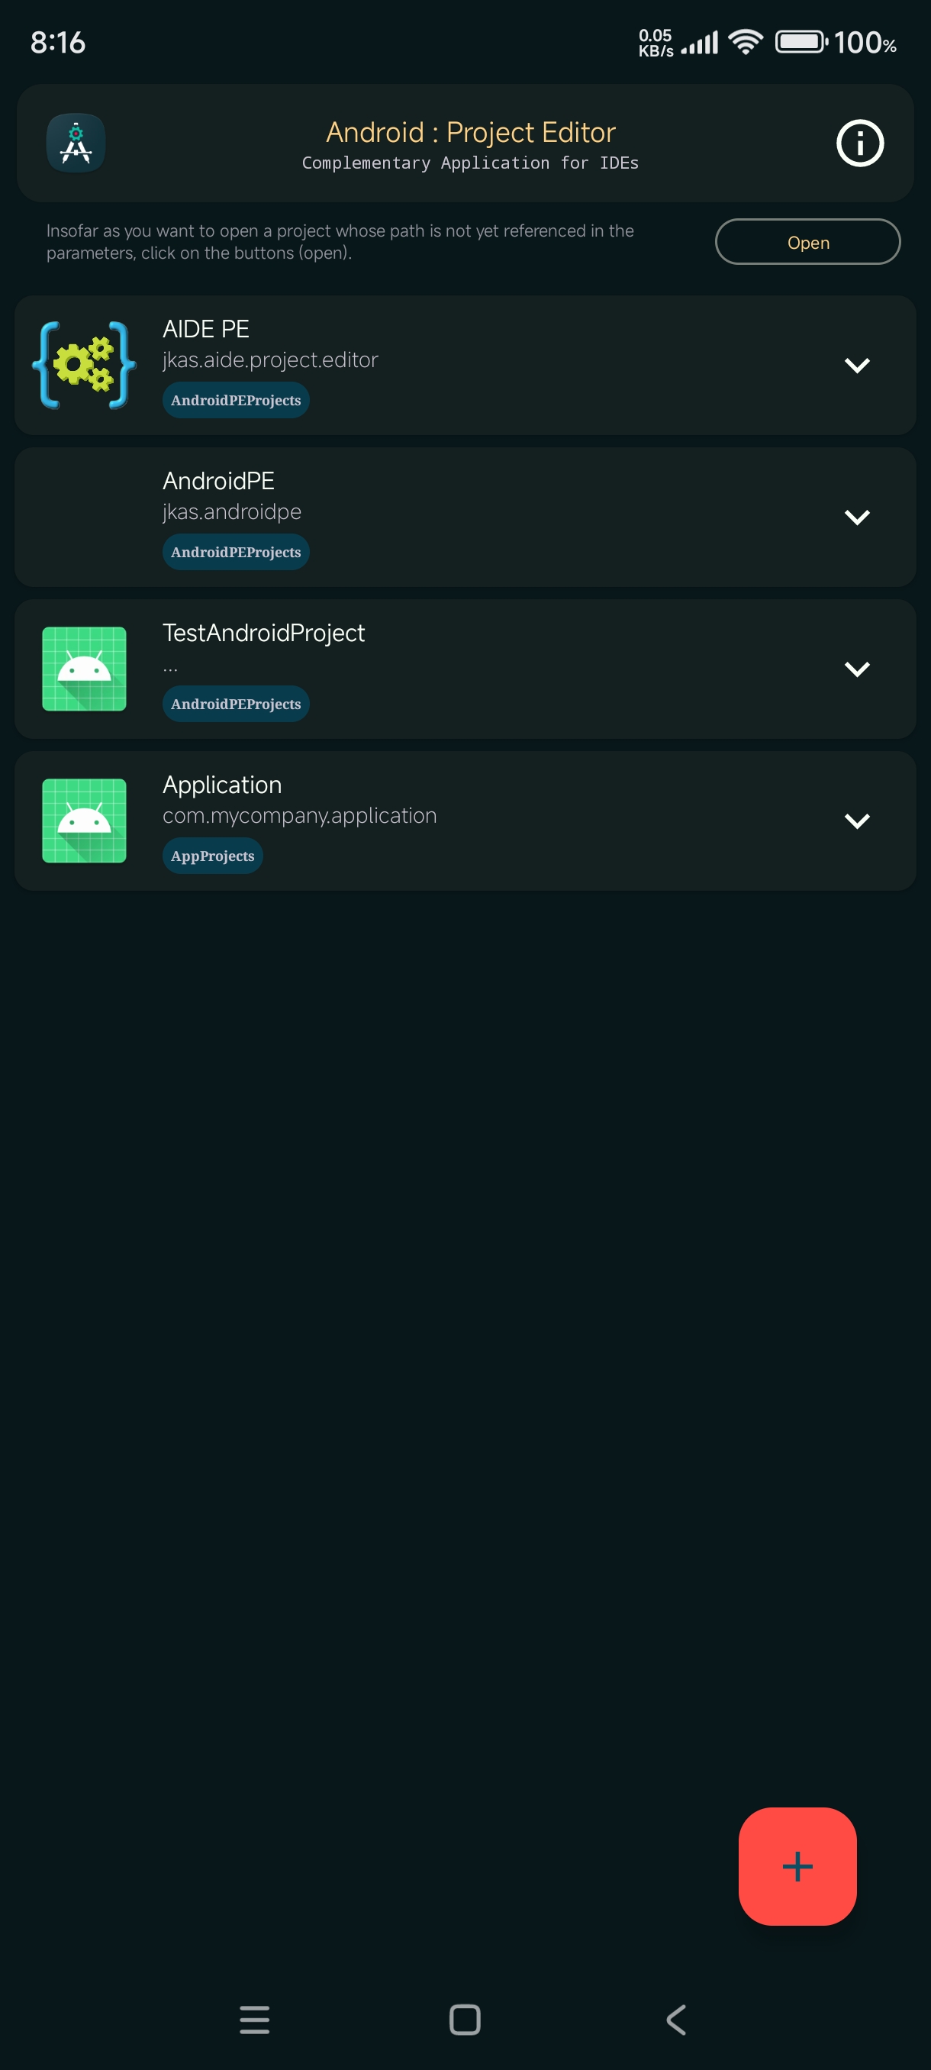This screenshot has height=2070, width=931.
Task: Select the AndroidPE title text
Action: (x=218, y=481)
